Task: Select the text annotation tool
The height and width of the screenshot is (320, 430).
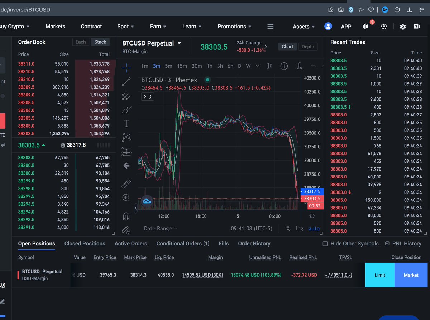Action: pyautogui.click(x=126, y=124)
